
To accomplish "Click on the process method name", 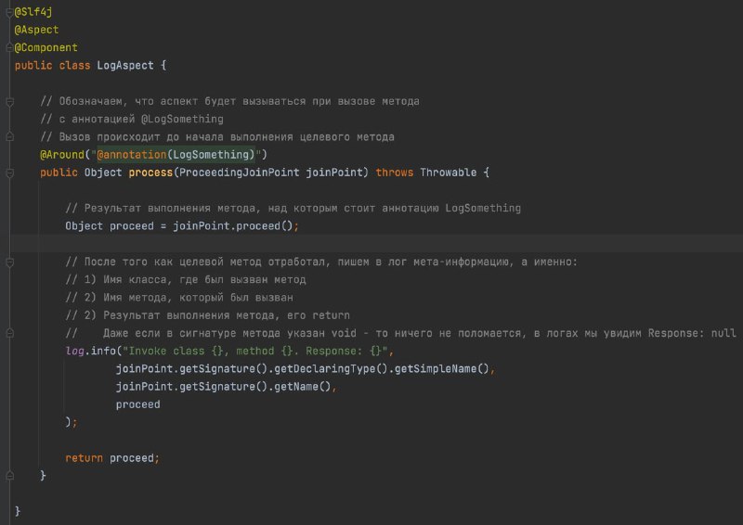I will coord(150,173).
